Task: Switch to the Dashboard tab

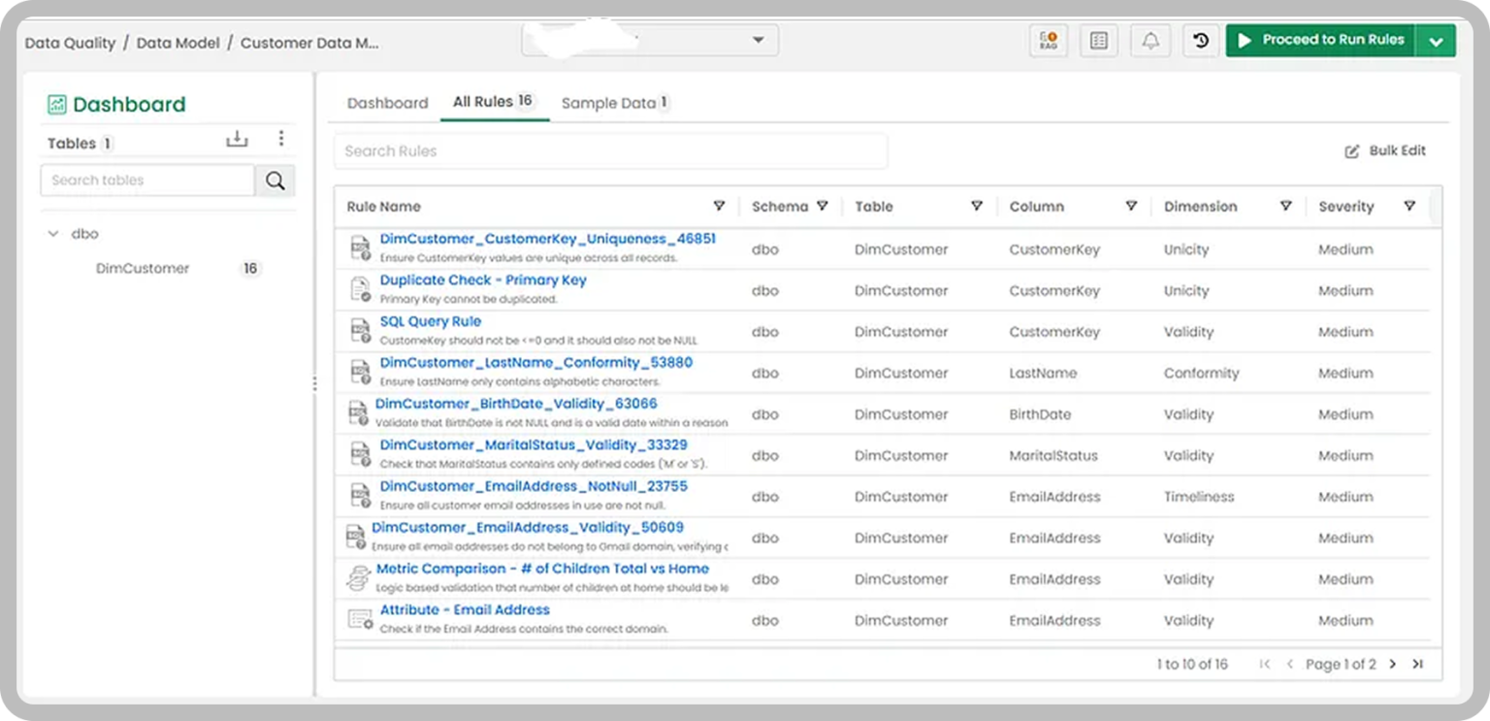Action: coord(387,103)
